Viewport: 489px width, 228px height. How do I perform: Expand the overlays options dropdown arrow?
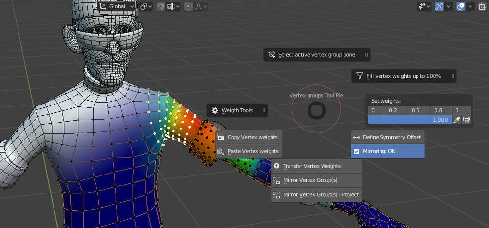coord(470,6)
